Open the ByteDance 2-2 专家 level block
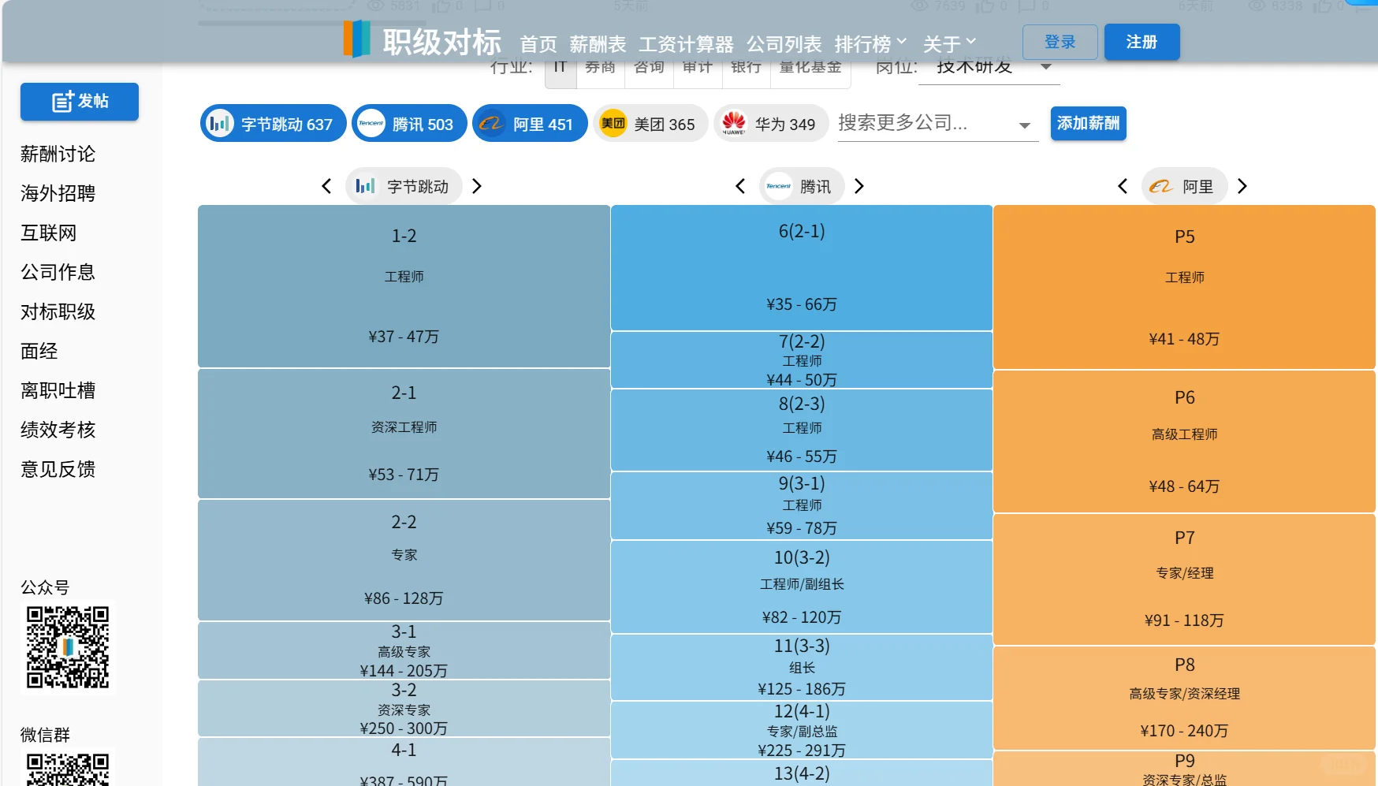Viewport: 1378px width, 786px height. click(x=404, y=560)
